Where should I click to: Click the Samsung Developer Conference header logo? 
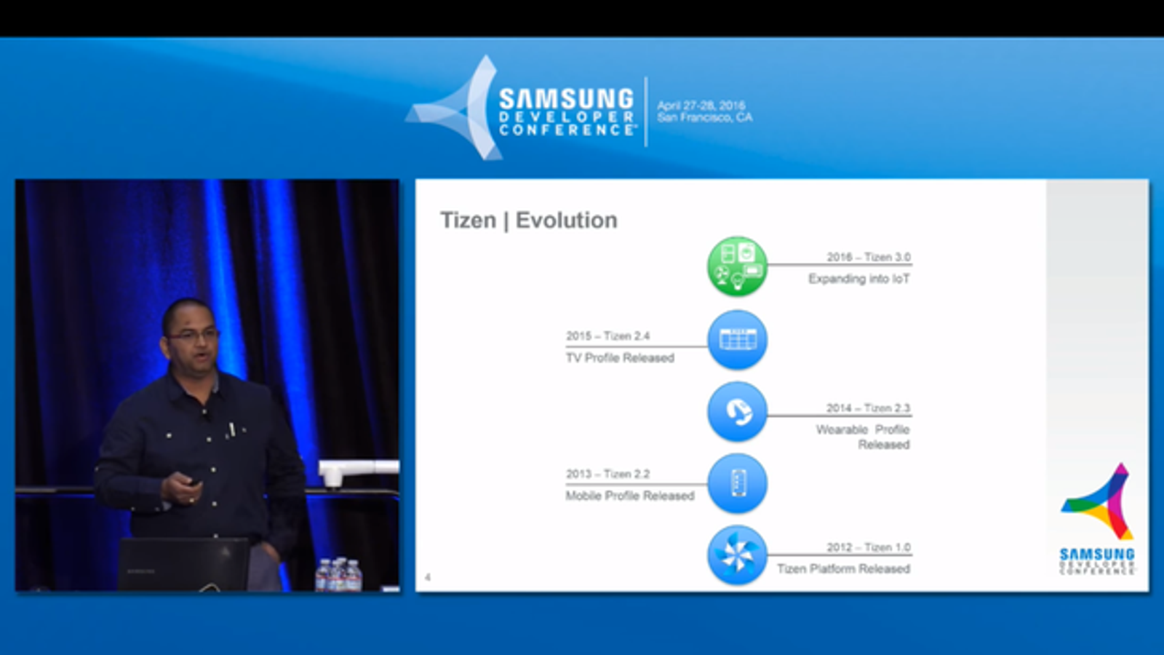pyautogui.click(x=521, y=108)
